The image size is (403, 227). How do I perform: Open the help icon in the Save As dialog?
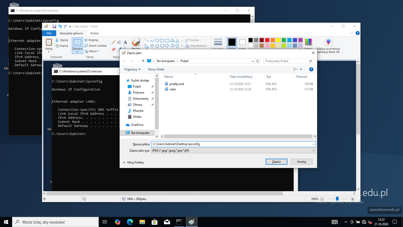click(311, 69)
